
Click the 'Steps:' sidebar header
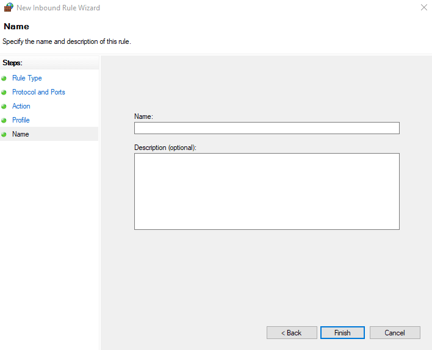[12, 63]
